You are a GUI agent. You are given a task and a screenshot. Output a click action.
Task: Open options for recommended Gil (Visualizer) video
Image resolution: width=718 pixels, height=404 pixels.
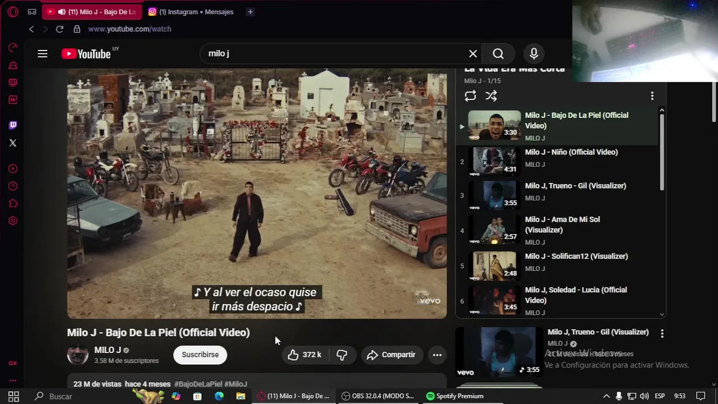[662, 333]
